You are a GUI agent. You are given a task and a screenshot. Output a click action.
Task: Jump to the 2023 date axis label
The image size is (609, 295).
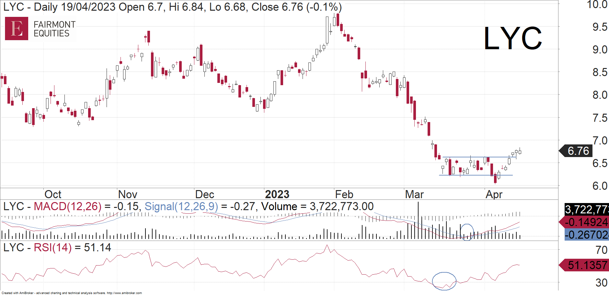point(277,194)
